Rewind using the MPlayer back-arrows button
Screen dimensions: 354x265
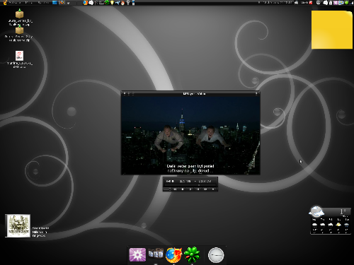pos(175,189)
